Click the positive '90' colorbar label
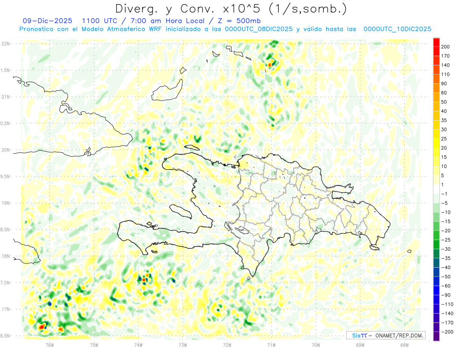This screenshot has width=454, height=350. pos(444,83)
